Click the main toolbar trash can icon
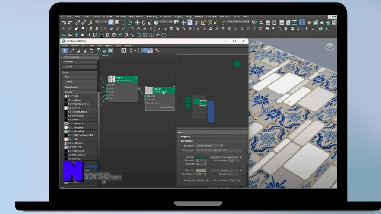Image resolution: width=381 pixels, height=214 pixels. point(171,29)
